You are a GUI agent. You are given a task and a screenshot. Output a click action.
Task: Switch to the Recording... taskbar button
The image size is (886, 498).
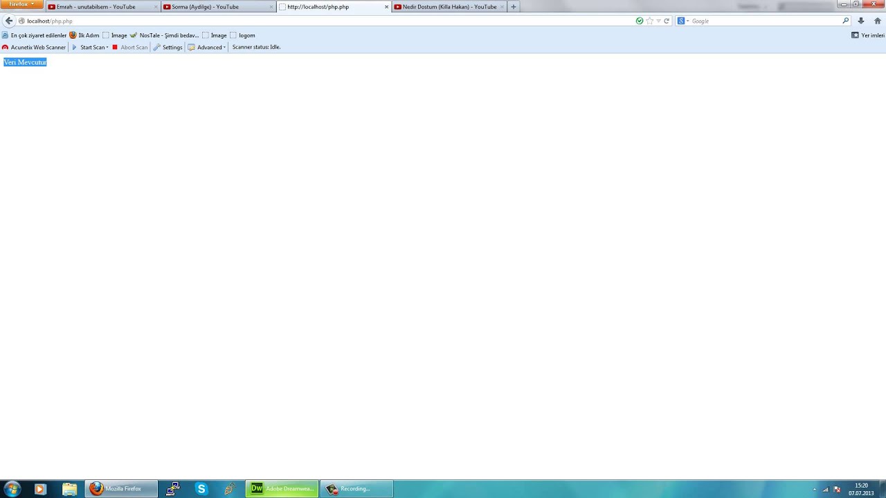[356, 489]
